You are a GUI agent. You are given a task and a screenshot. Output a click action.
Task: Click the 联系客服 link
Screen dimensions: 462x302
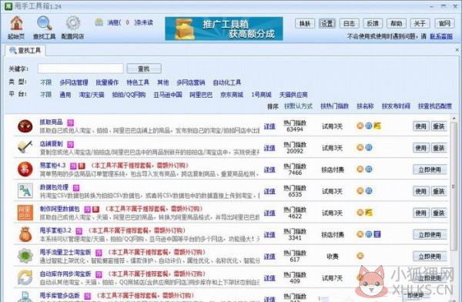pyautogui.click(x=441, y=36)
